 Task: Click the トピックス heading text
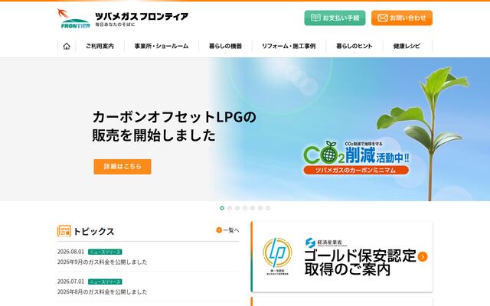pyautogui.click(x=93, y=231)
